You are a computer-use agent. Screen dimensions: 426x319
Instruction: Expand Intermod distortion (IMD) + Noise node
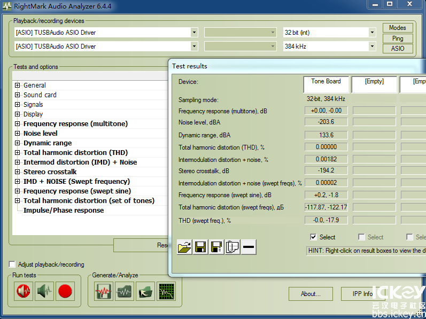click(18, 162)
